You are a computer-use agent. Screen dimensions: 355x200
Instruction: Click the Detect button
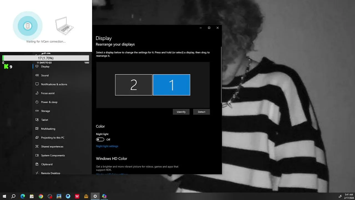(201, 112)
